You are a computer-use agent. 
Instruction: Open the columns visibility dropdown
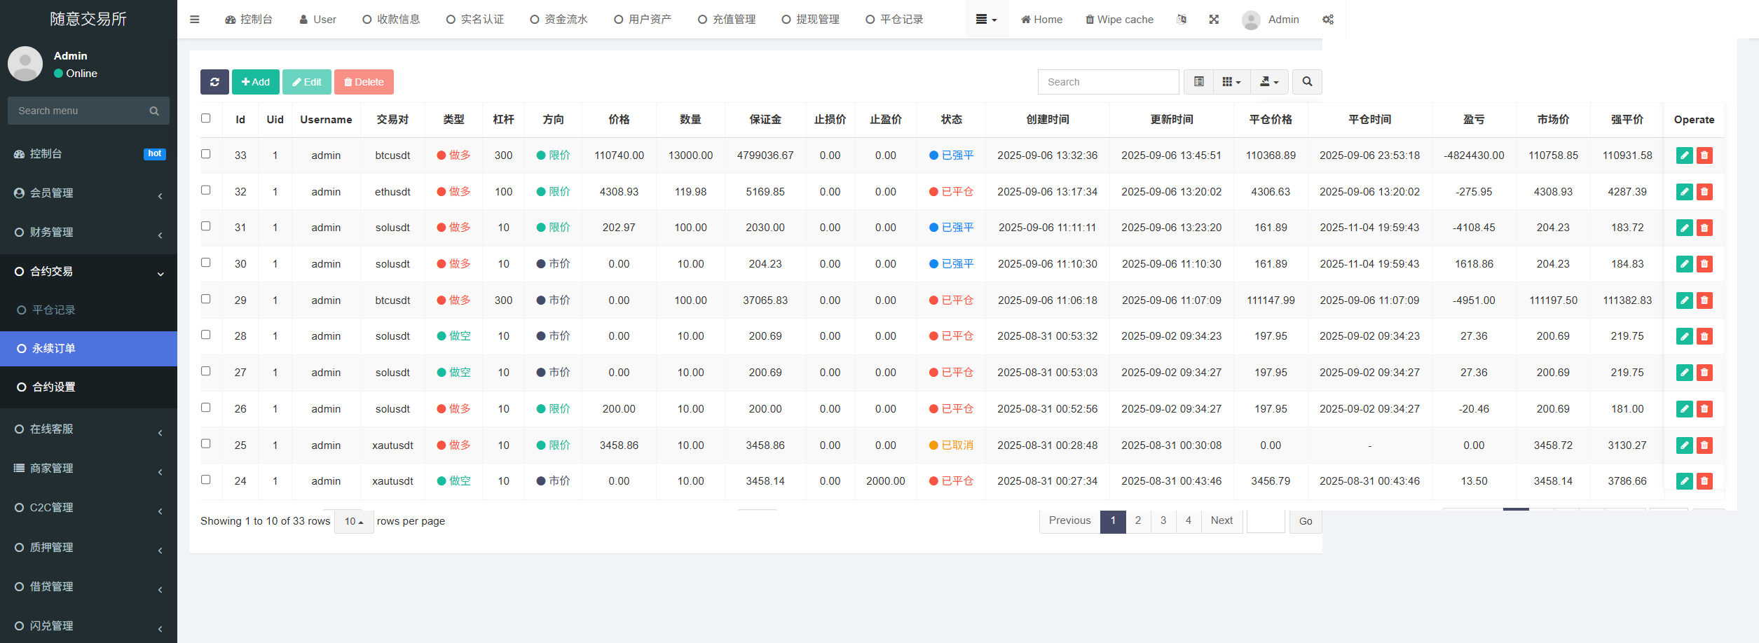click(1231, 82)
